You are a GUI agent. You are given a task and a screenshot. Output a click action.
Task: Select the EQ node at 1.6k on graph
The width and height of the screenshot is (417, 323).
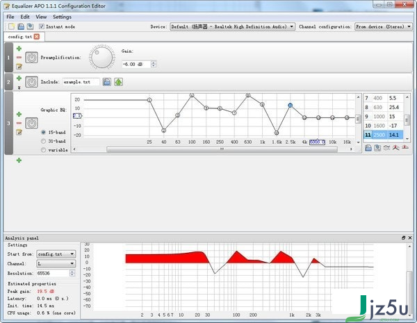(x=277, y=133)
